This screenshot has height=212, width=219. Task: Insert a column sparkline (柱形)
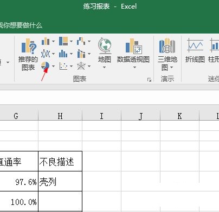coord(214,50)
